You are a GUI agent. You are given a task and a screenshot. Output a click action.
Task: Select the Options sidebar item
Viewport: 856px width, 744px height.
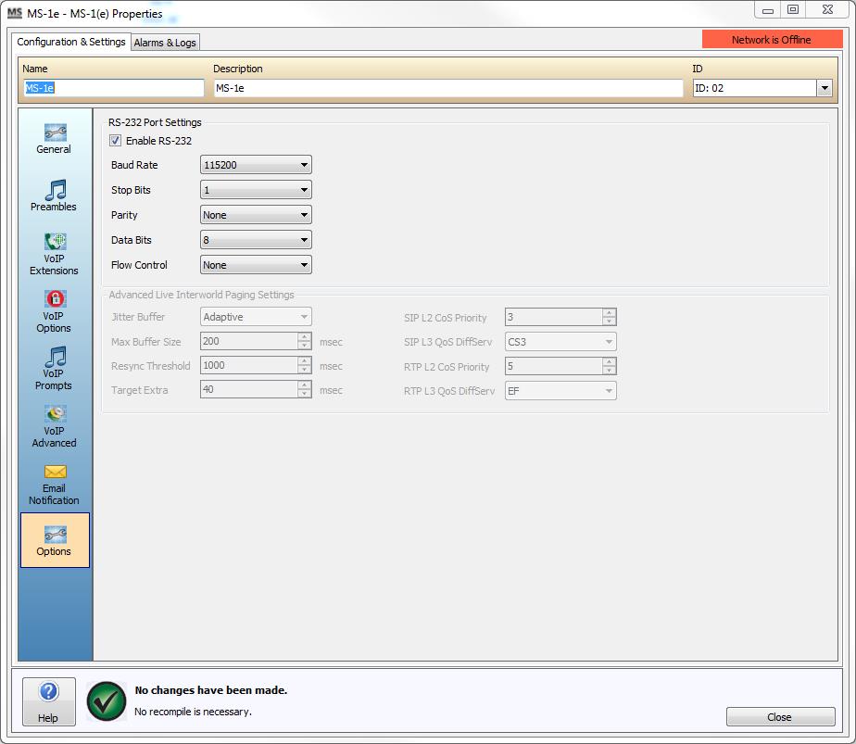coord(55,540)
